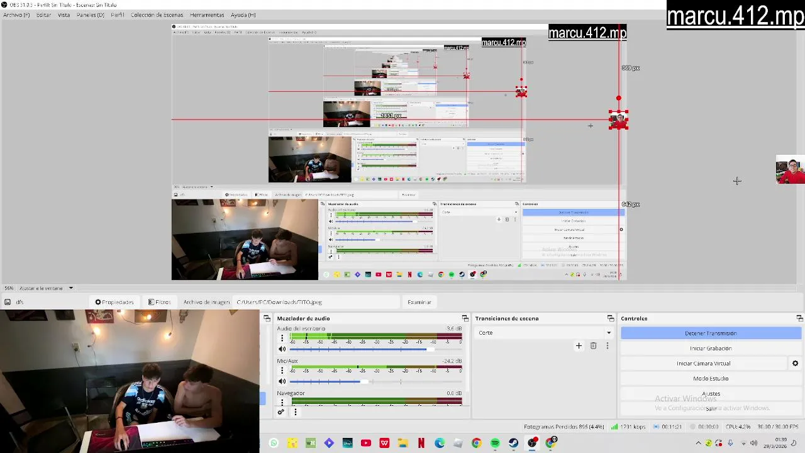Screen dimensions: 805x453
Task: Open the purple diamond taskbar app
Action: point(329,443)
